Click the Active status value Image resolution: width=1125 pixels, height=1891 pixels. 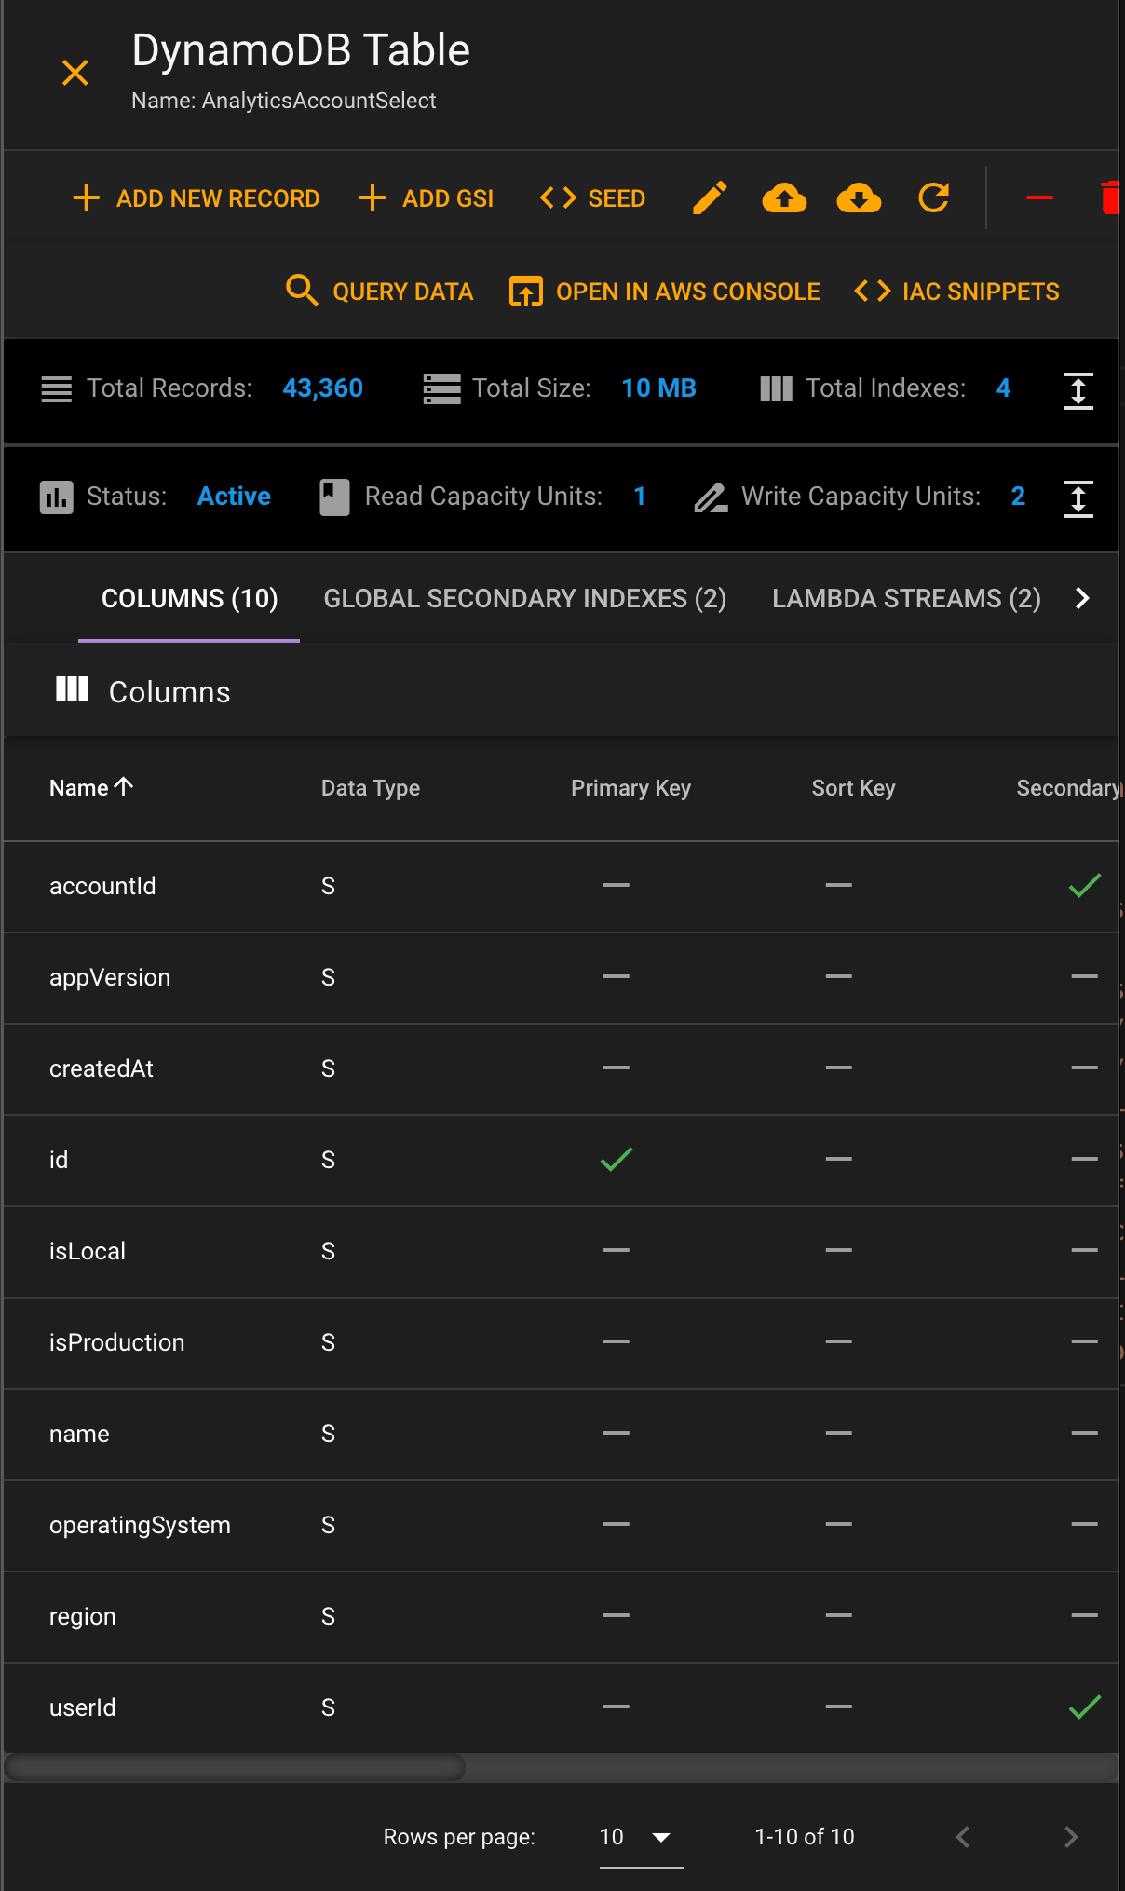[x=234, y=497]
